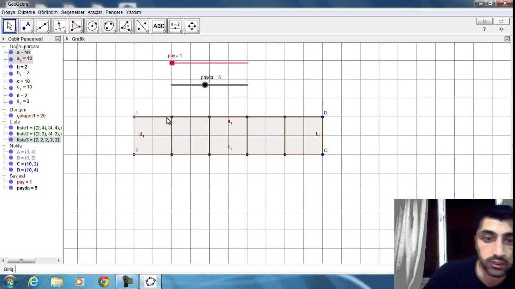The image size is (515, 289).
Task: Select the Ellipse conic tool
Action: coord(109,26)
